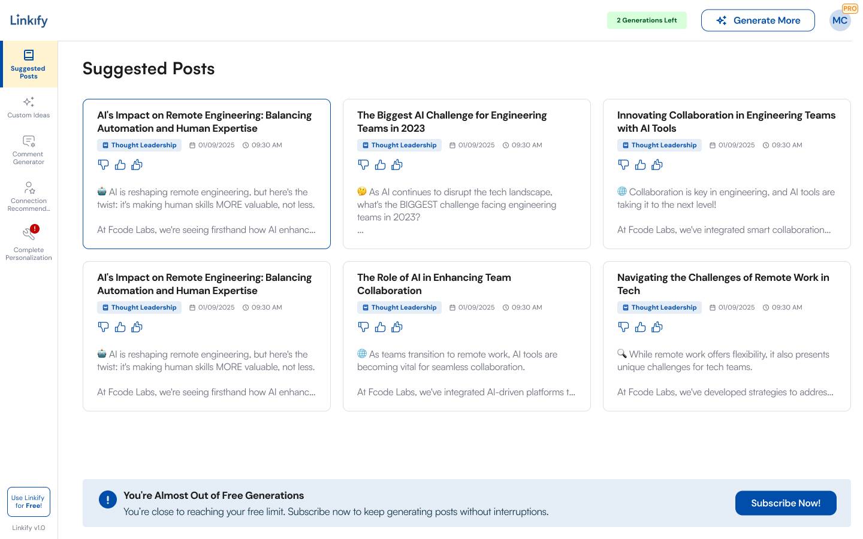
Task: Open the "Navigating the Challenges of Remote Work" post title
Action: (723, 284)
